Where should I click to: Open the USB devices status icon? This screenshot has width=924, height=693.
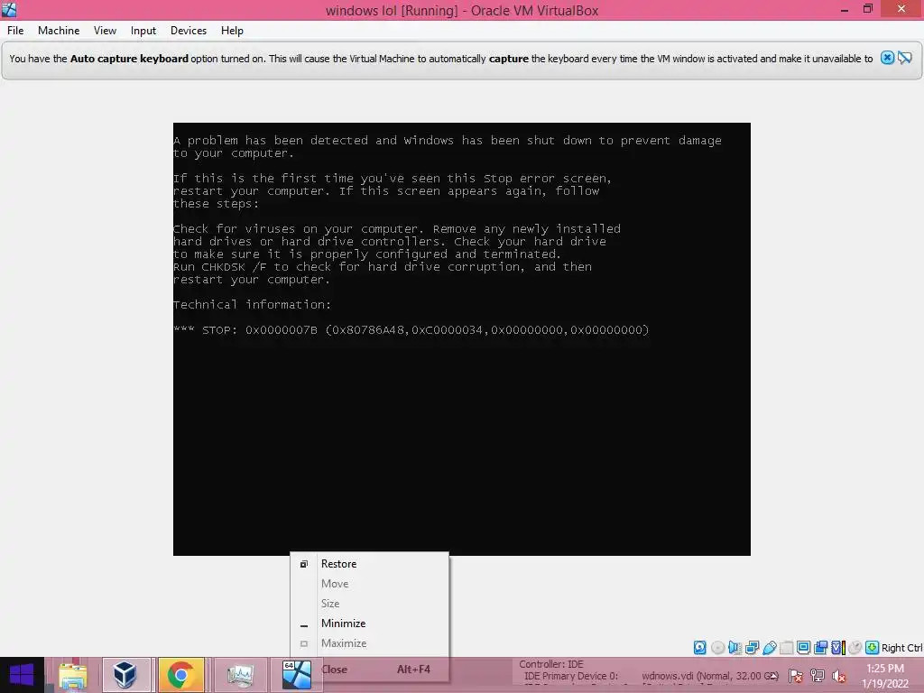(x=769, y=648)
